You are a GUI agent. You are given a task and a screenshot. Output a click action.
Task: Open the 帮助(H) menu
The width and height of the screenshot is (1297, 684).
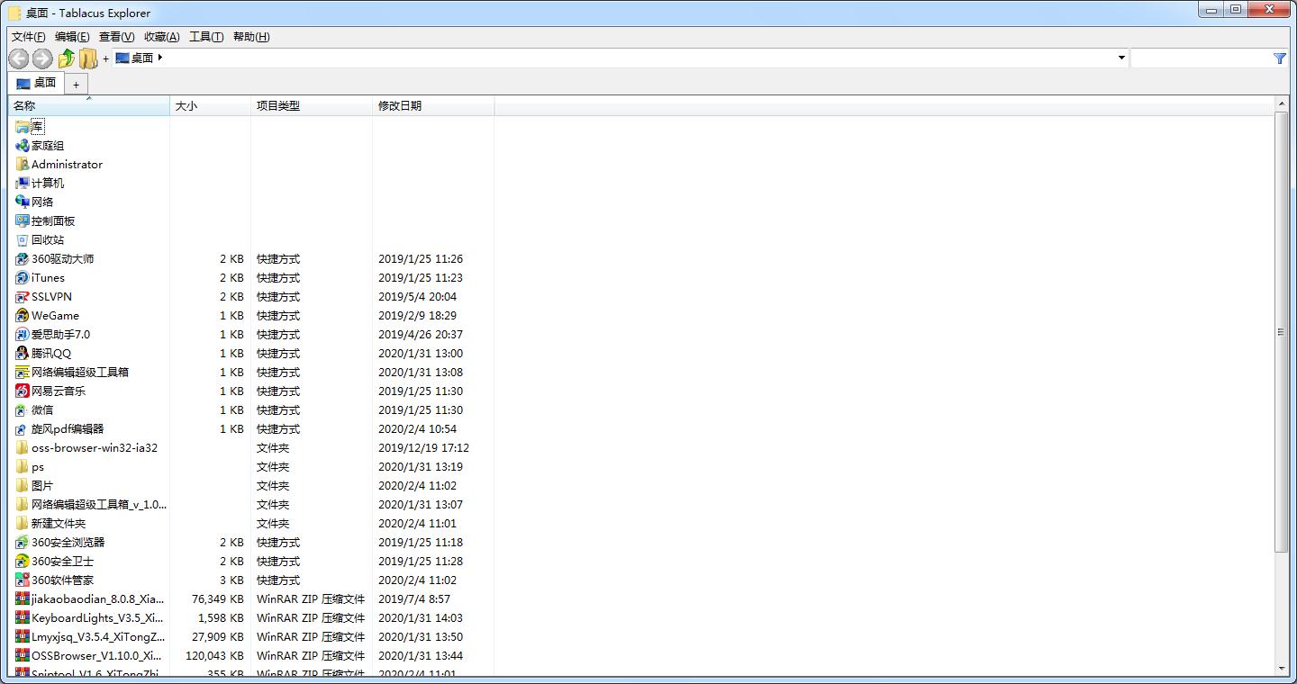pyautogui.click(x=251, y=37)
